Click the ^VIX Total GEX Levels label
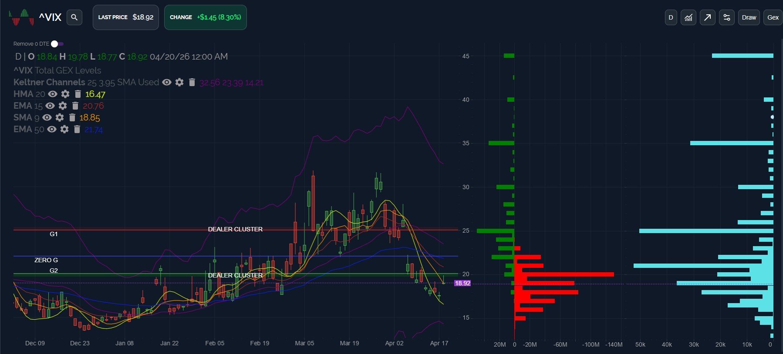783x354 pixels. point(57,70)
